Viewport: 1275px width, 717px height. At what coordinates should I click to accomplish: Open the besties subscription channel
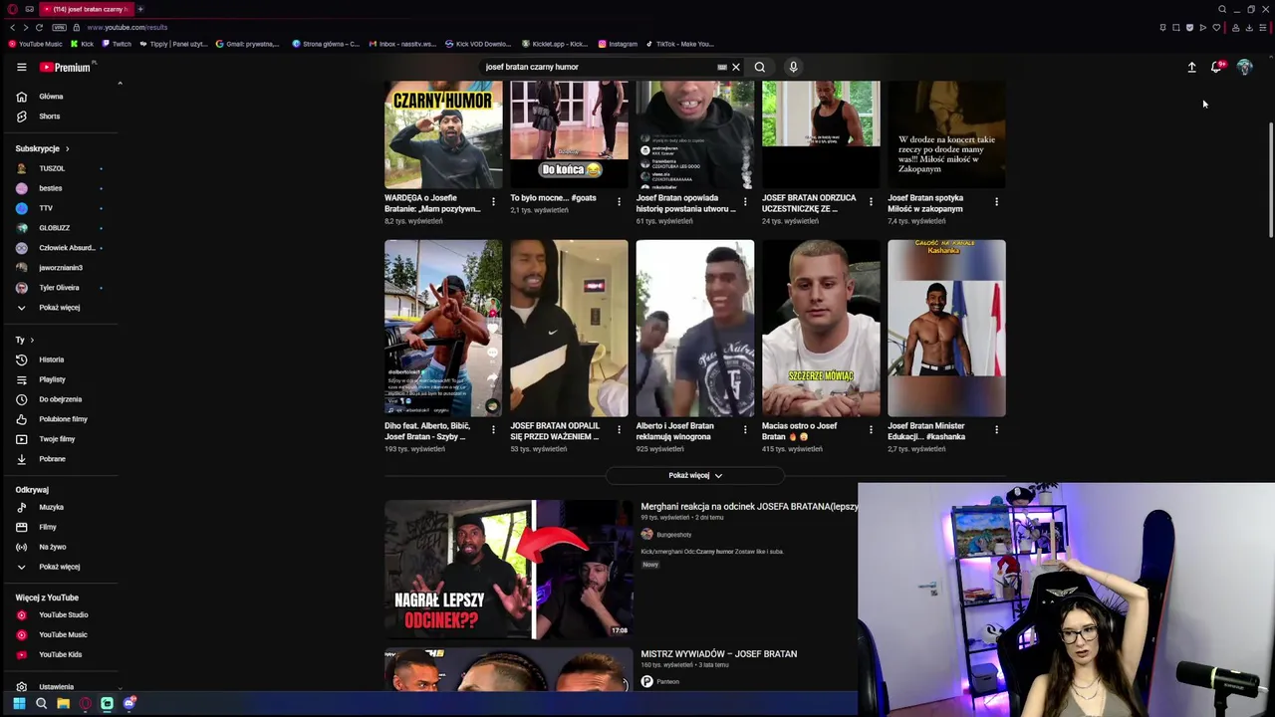point(60,188)
